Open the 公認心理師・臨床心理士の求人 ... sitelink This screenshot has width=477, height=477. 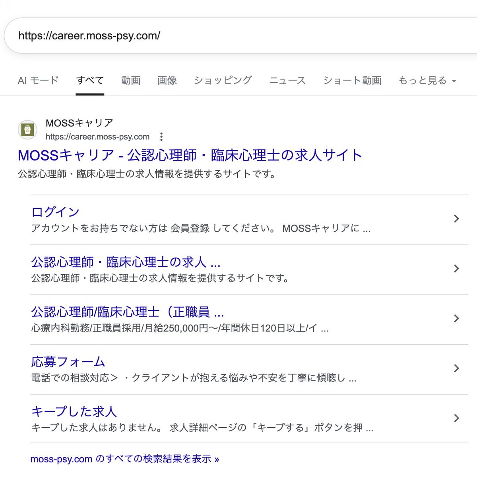coord(126,262)
